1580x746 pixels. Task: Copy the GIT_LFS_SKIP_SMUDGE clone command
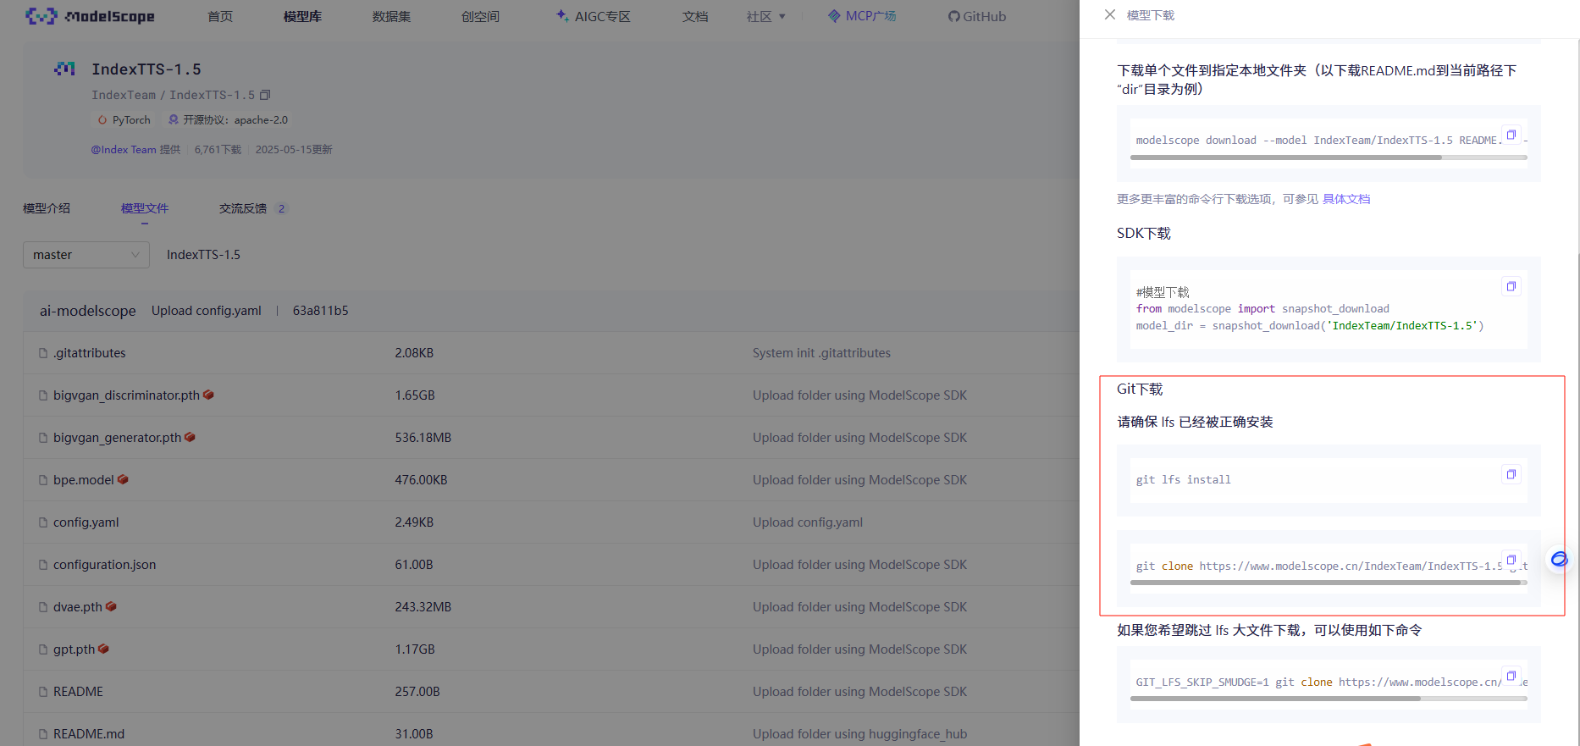1511,676
